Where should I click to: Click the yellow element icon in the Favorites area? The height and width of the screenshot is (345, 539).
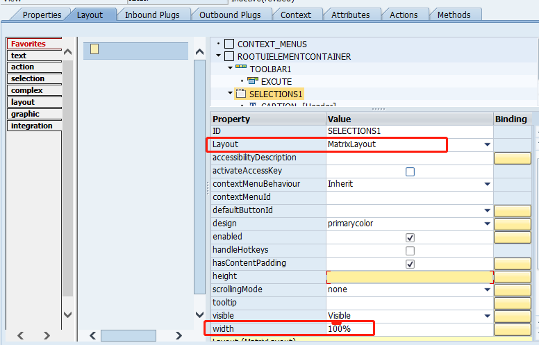(x=94, y=49)
